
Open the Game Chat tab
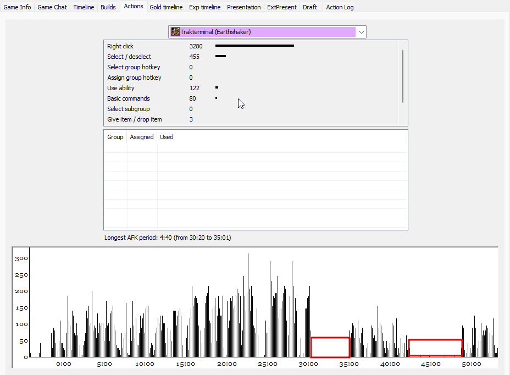52,7
